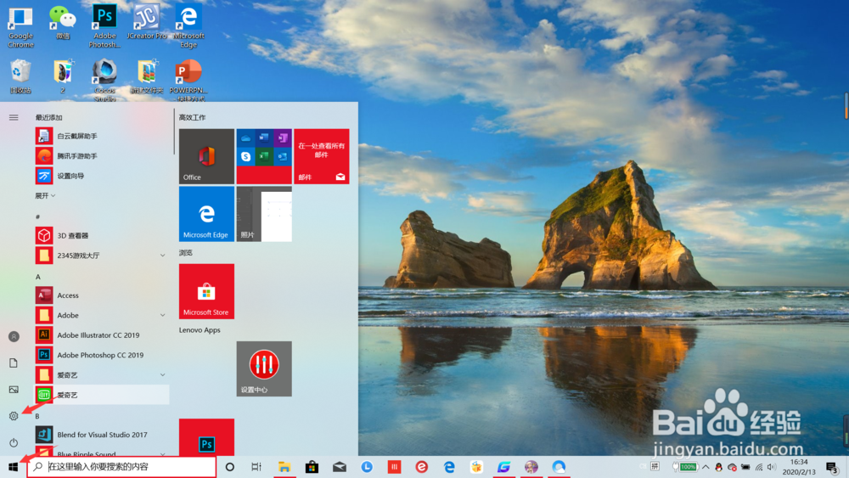Click the Lenovo Apps group header
849x478 pixels.
pyautogui.click(x=200, y=329)
